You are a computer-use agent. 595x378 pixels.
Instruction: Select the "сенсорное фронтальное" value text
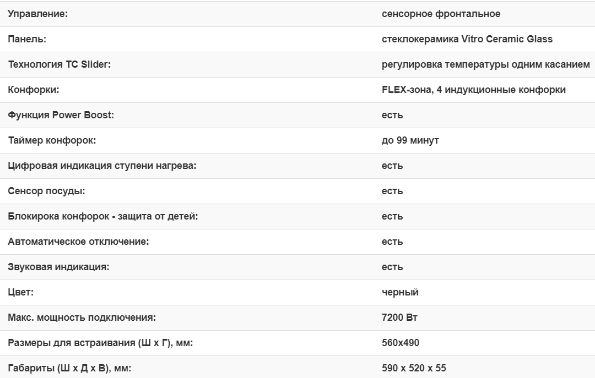(441, 14)
